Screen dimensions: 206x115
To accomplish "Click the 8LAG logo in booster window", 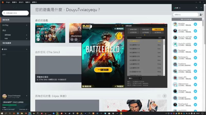I will [87, 27].
